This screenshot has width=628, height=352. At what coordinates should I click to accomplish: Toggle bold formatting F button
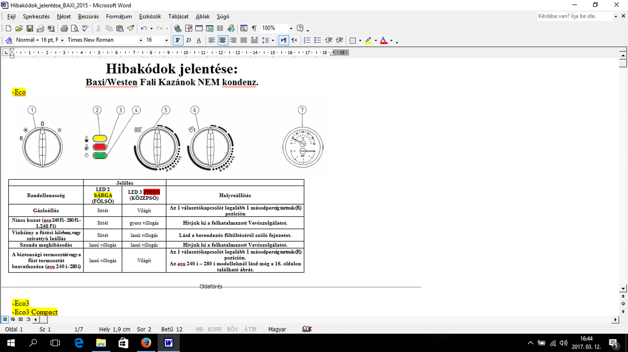(178, 40)
